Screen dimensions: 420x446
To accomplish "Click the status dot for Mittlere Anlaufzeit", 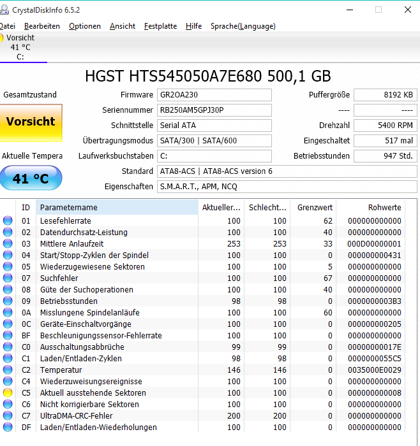I will click(8, 244).
